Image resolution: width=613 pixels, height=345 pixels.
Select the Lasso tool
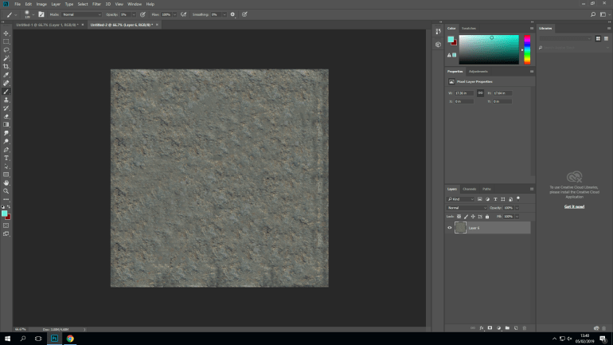point(6,50)
